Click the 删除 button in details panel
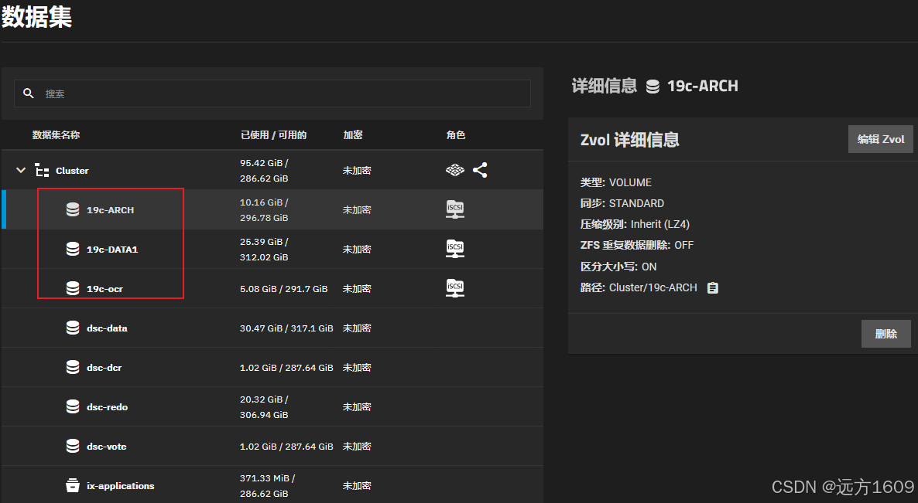This screenshot has height=503, width=918. (x=885, y=333)
